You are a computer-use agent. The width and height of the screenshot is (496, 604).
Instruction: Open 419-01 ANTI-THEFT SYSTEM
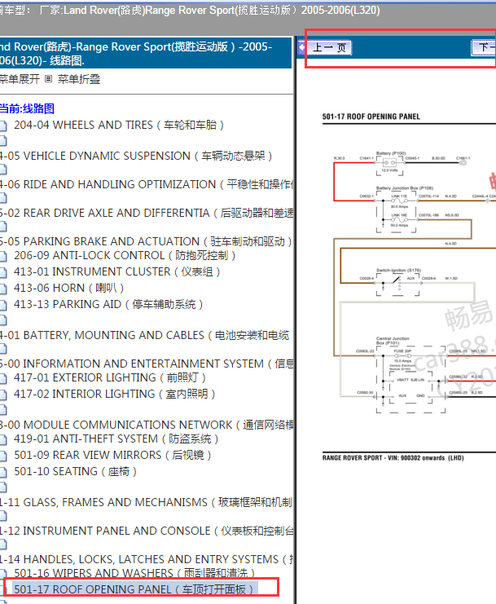[116, 439]
